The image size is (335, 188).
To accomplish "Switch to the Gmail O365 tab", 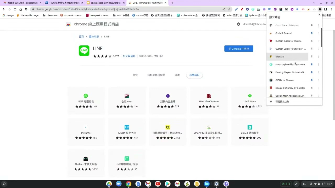I will pyautogui.click(x=23, y=3).
